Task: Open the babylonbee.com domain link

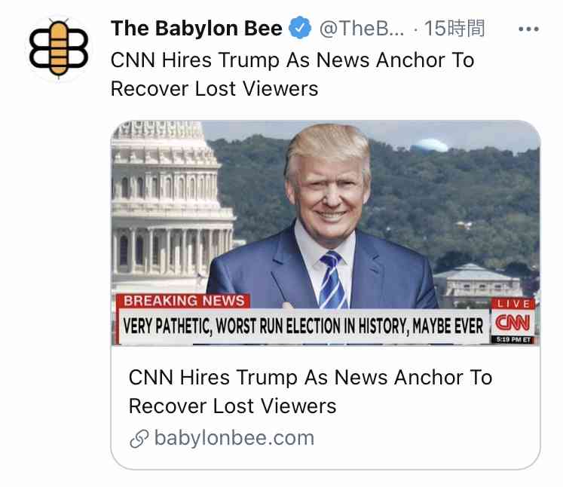Action: coord(234,438)
